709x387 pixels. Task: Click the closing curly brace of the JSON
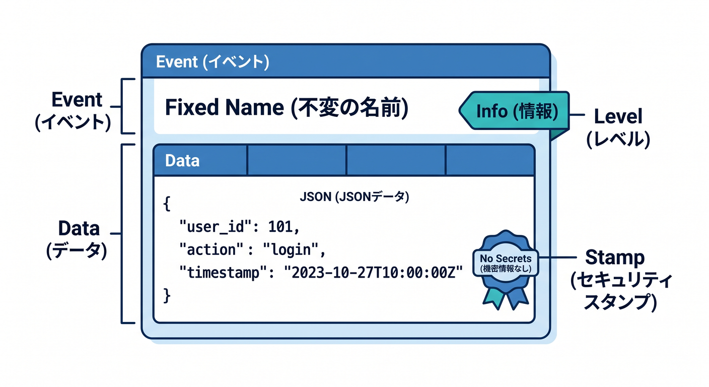pos(167,295)
